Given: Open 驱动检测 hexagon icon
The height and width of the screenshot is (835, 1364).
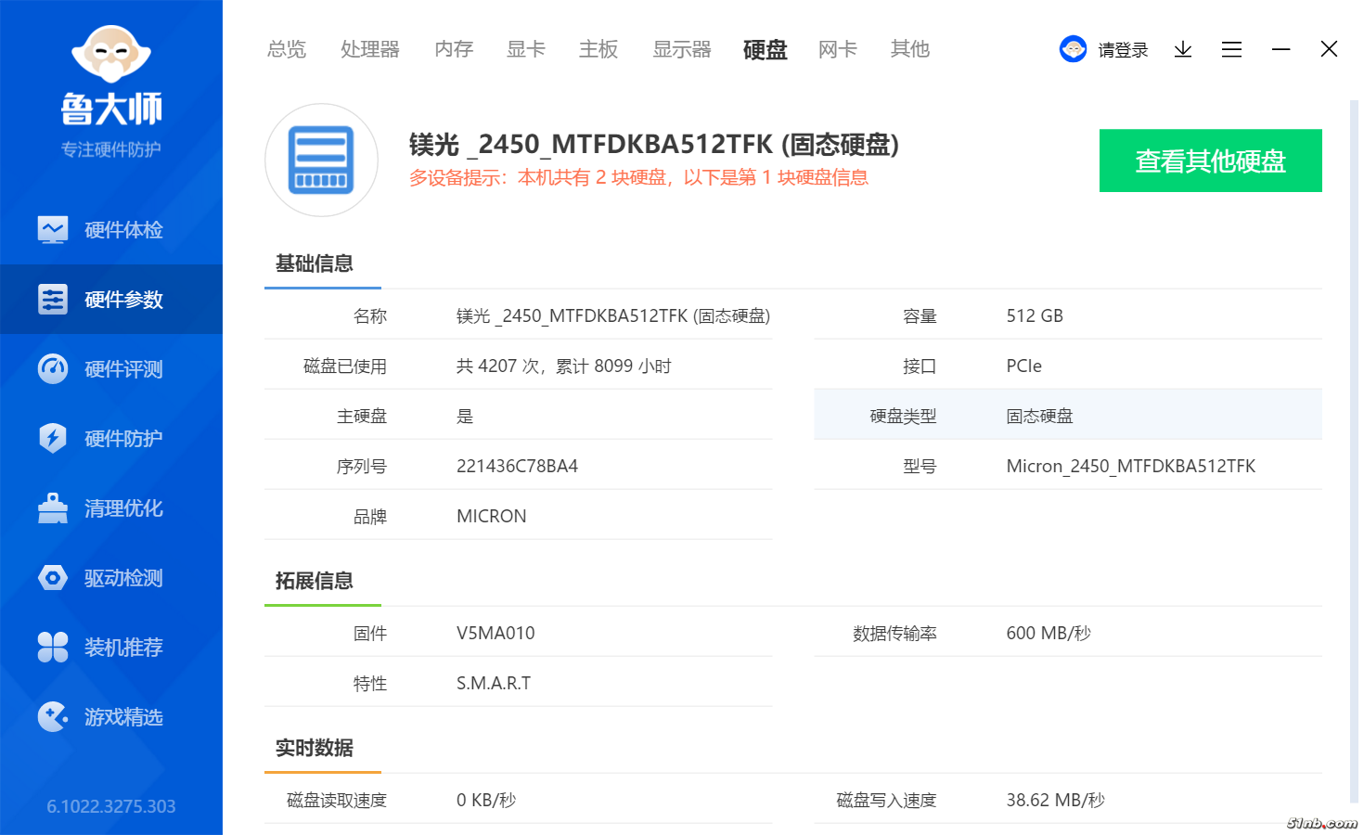Looking at the screenshot, I should [53, 577].
